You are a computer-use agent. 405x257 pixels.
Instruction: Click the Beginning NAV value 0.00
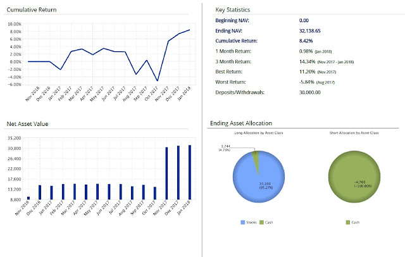pyautogui.click(x=304, y=20)
